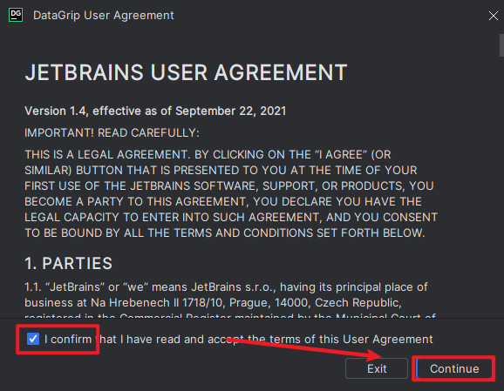Click the DataGrip logo icon in title bar

(16, 15)
